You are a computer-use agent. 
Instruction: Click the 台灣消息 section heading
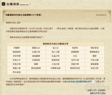13,4
